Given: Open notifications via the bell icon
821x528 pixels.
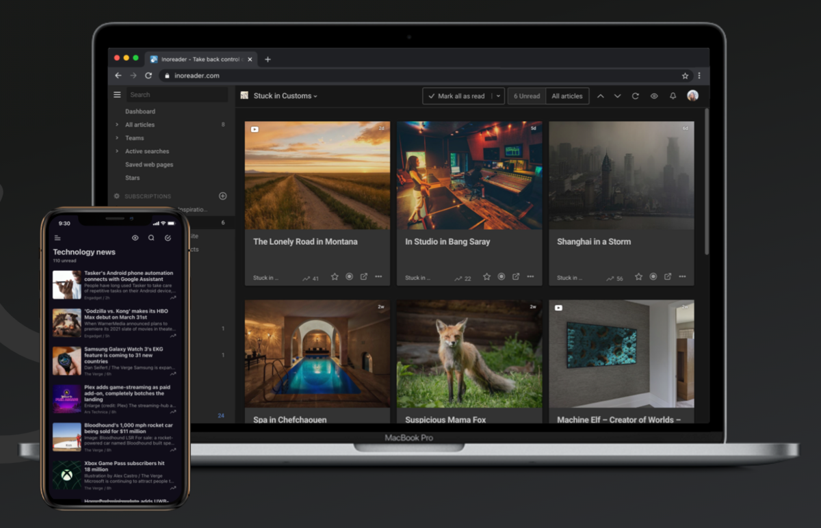Looking at the screenshot, I should (673, 96).
